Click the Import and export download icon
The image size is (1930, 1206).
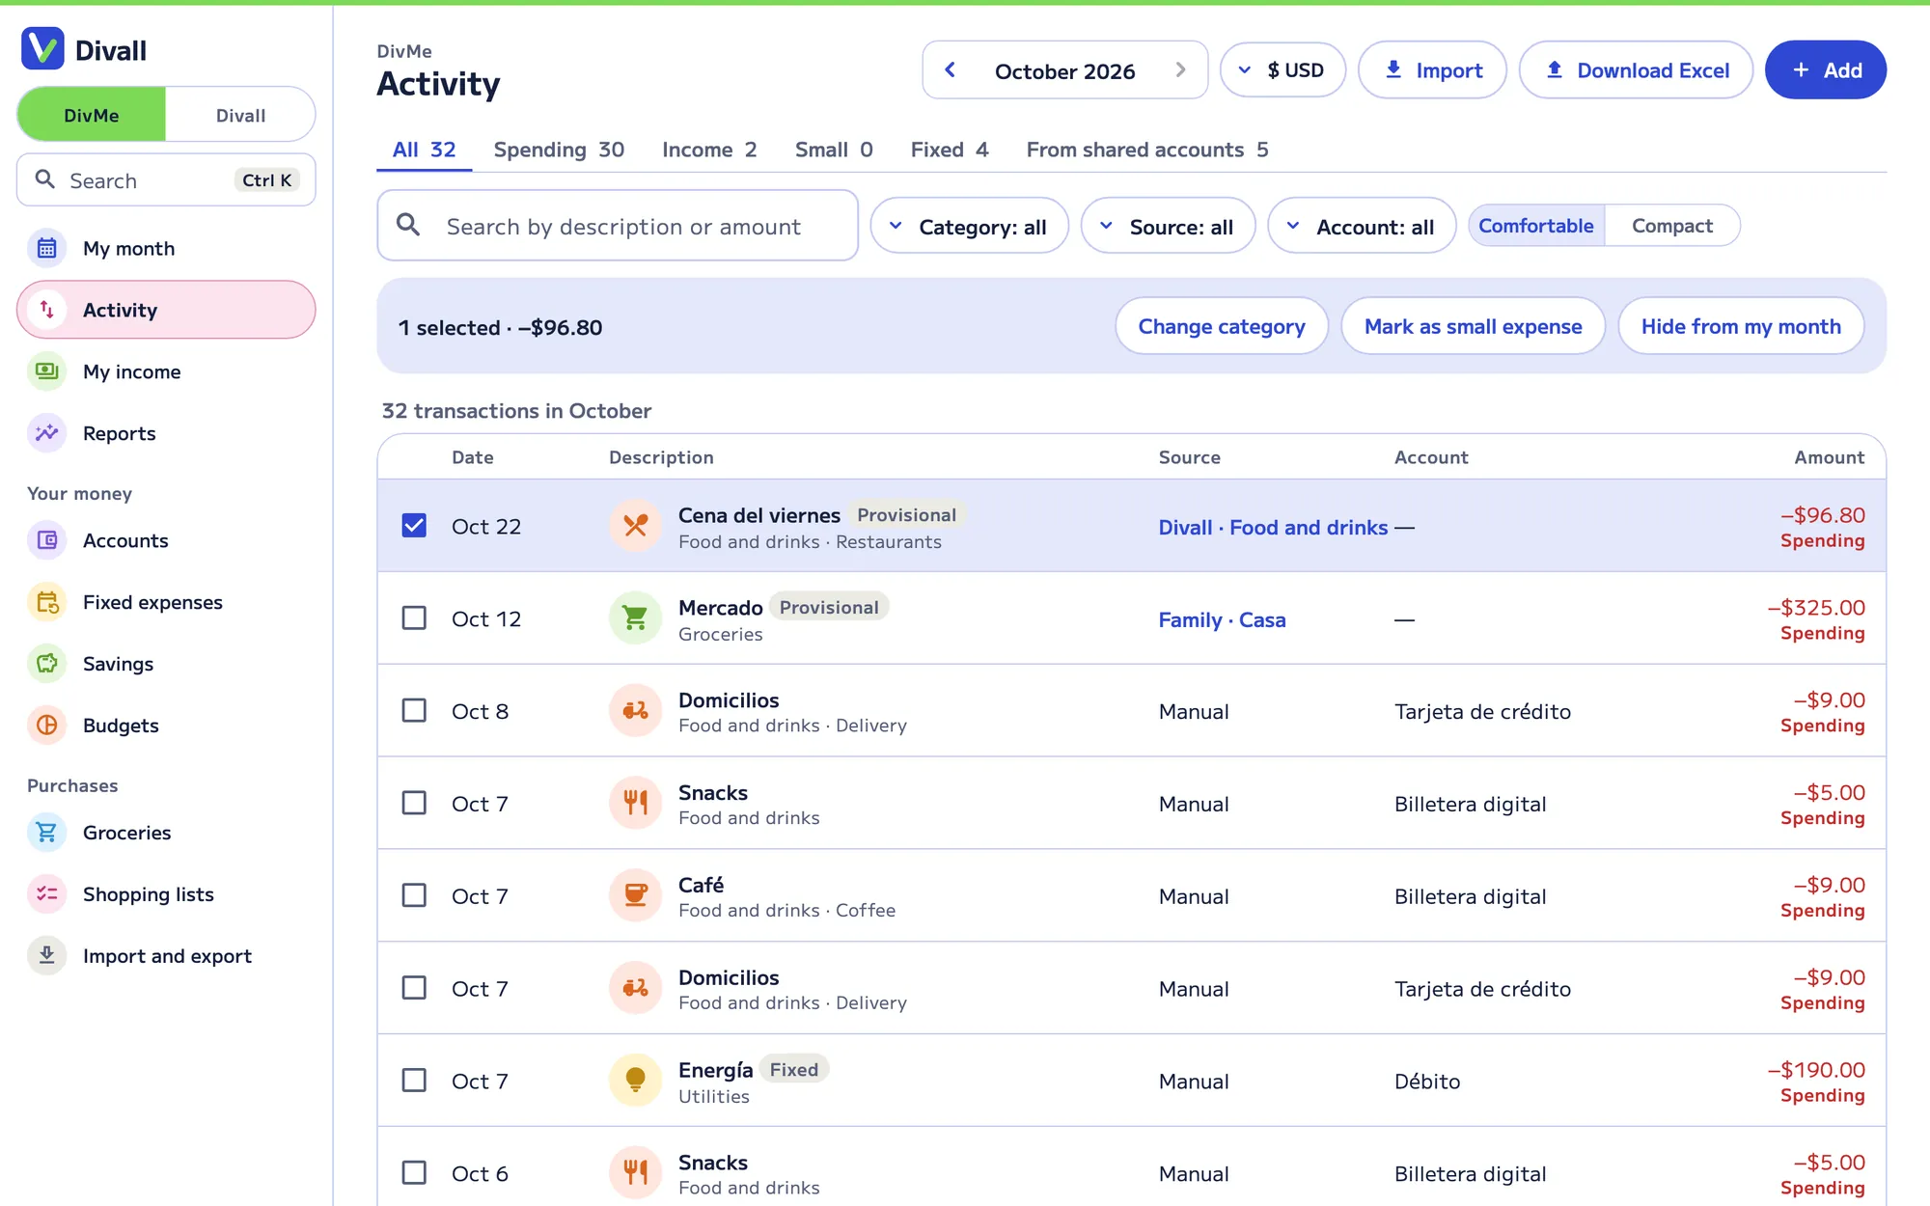46,956
